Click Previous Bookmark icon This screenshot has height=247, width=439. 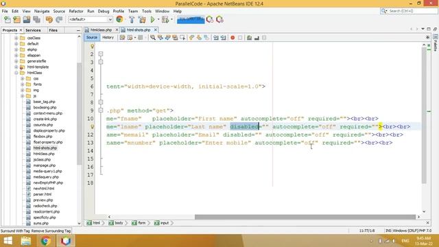191,38
